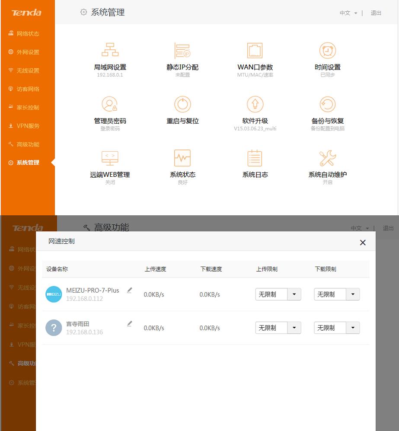The image size is (399, 431).
Task: Open 备份与恢复 backup settings
Action: coord(327,112)
